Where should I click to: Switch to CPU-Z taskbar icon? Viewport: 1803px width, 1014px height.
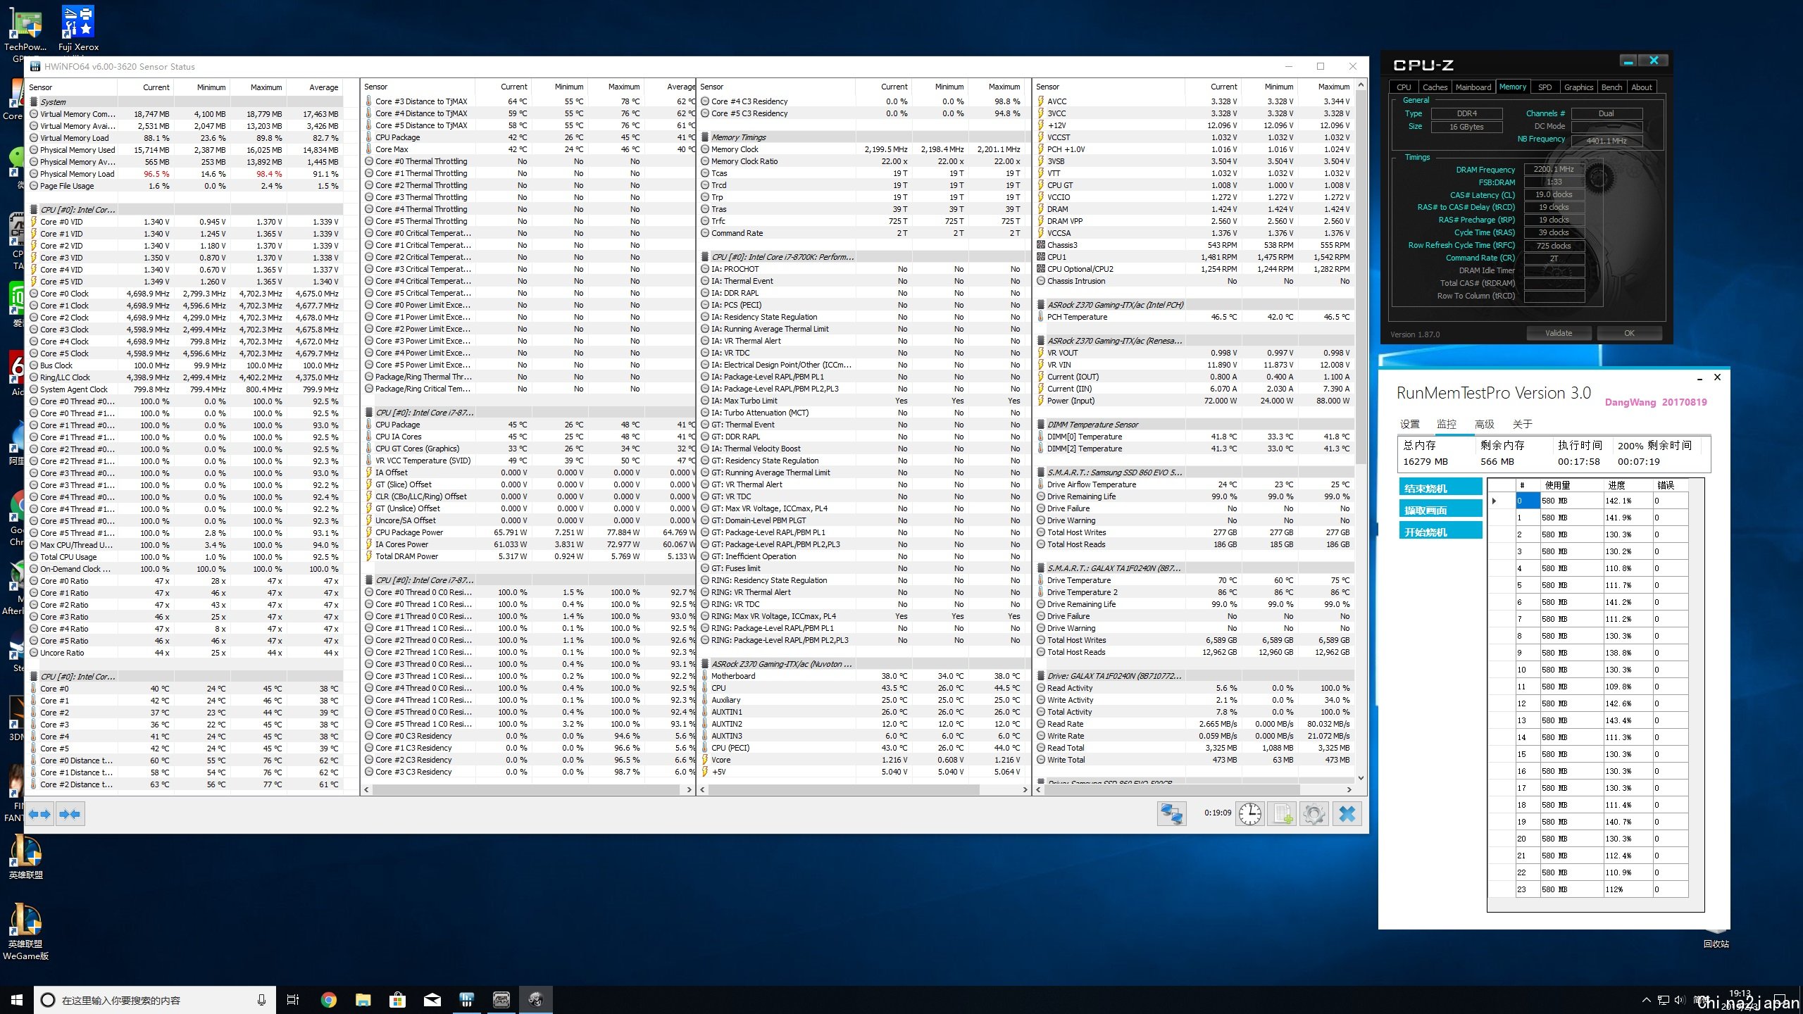[501, 1000]
